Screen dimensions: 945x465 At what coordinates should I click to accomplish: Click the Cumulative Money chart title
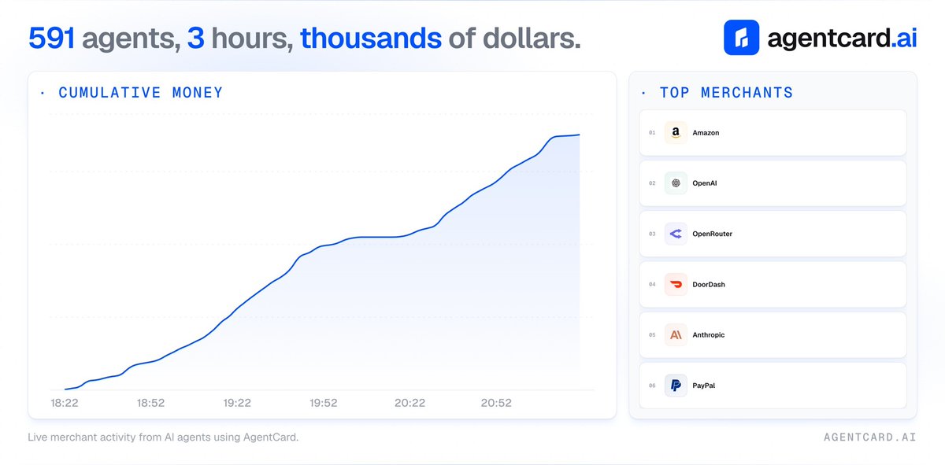[x=140, y=93]
